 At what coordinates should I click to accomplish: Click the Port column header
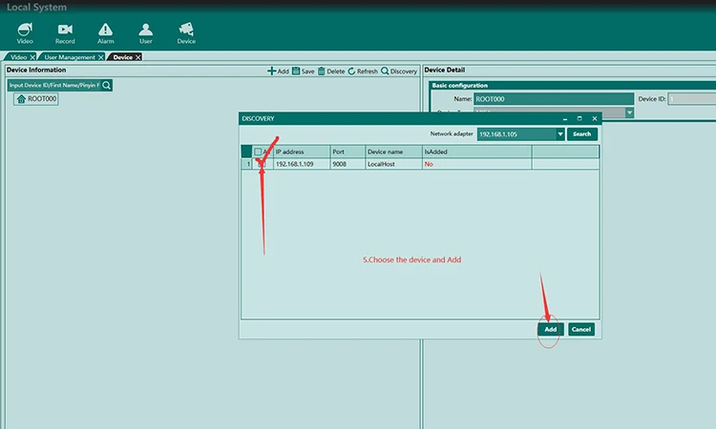click(x=347, y=152)
